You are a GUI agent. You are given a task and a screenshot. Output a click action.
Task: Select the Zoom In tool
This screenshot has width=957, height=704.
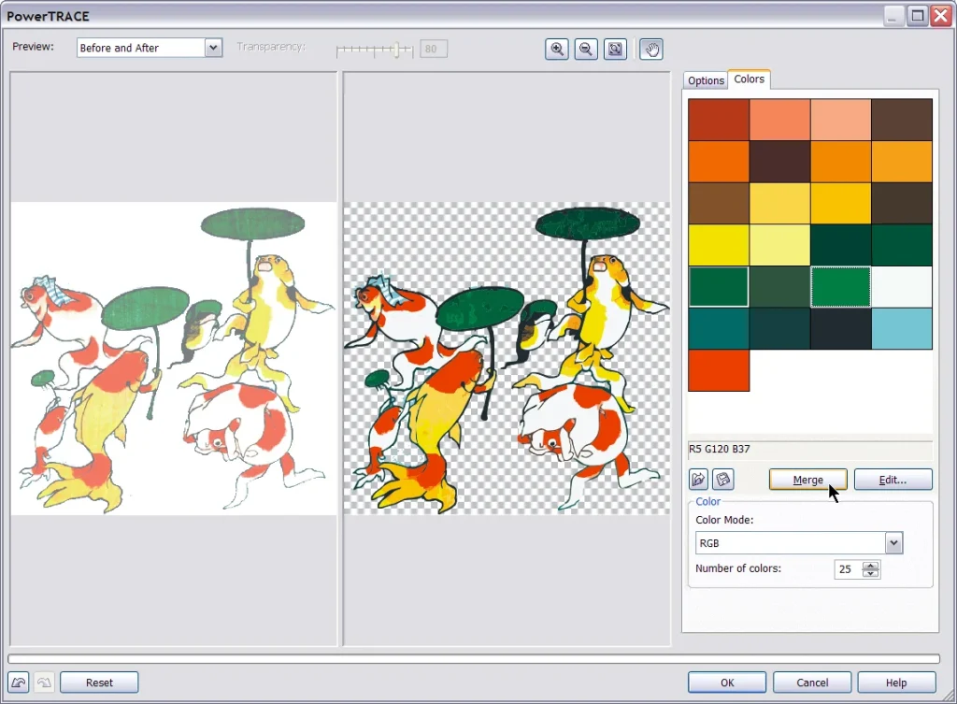point(556,49)
